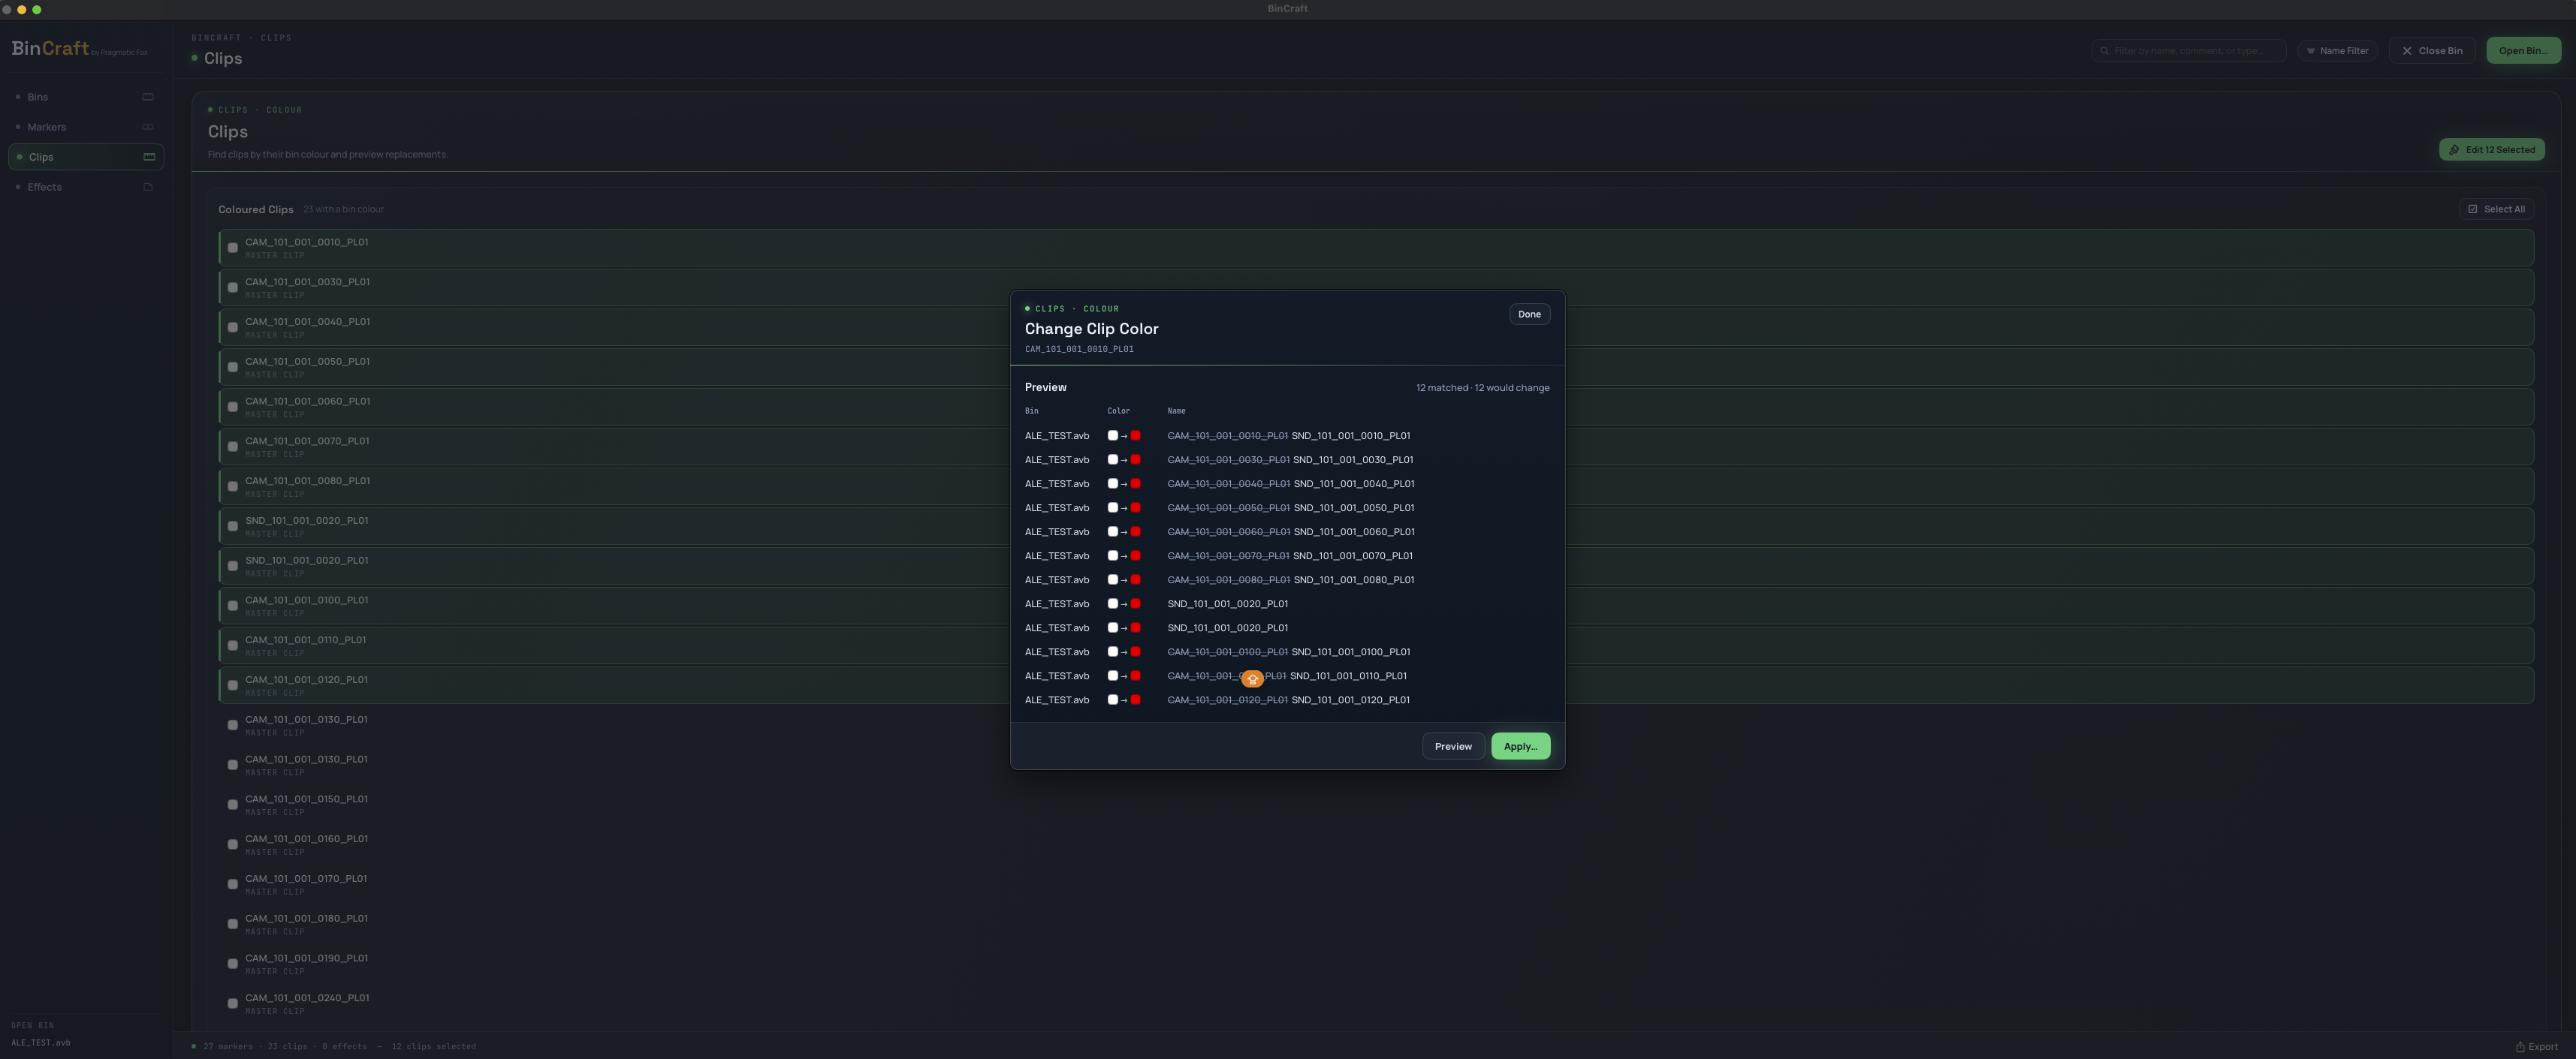Click ALE_TEST.avb under Open Bin label
The image size is (2576, 1059).
[41, 1043]
